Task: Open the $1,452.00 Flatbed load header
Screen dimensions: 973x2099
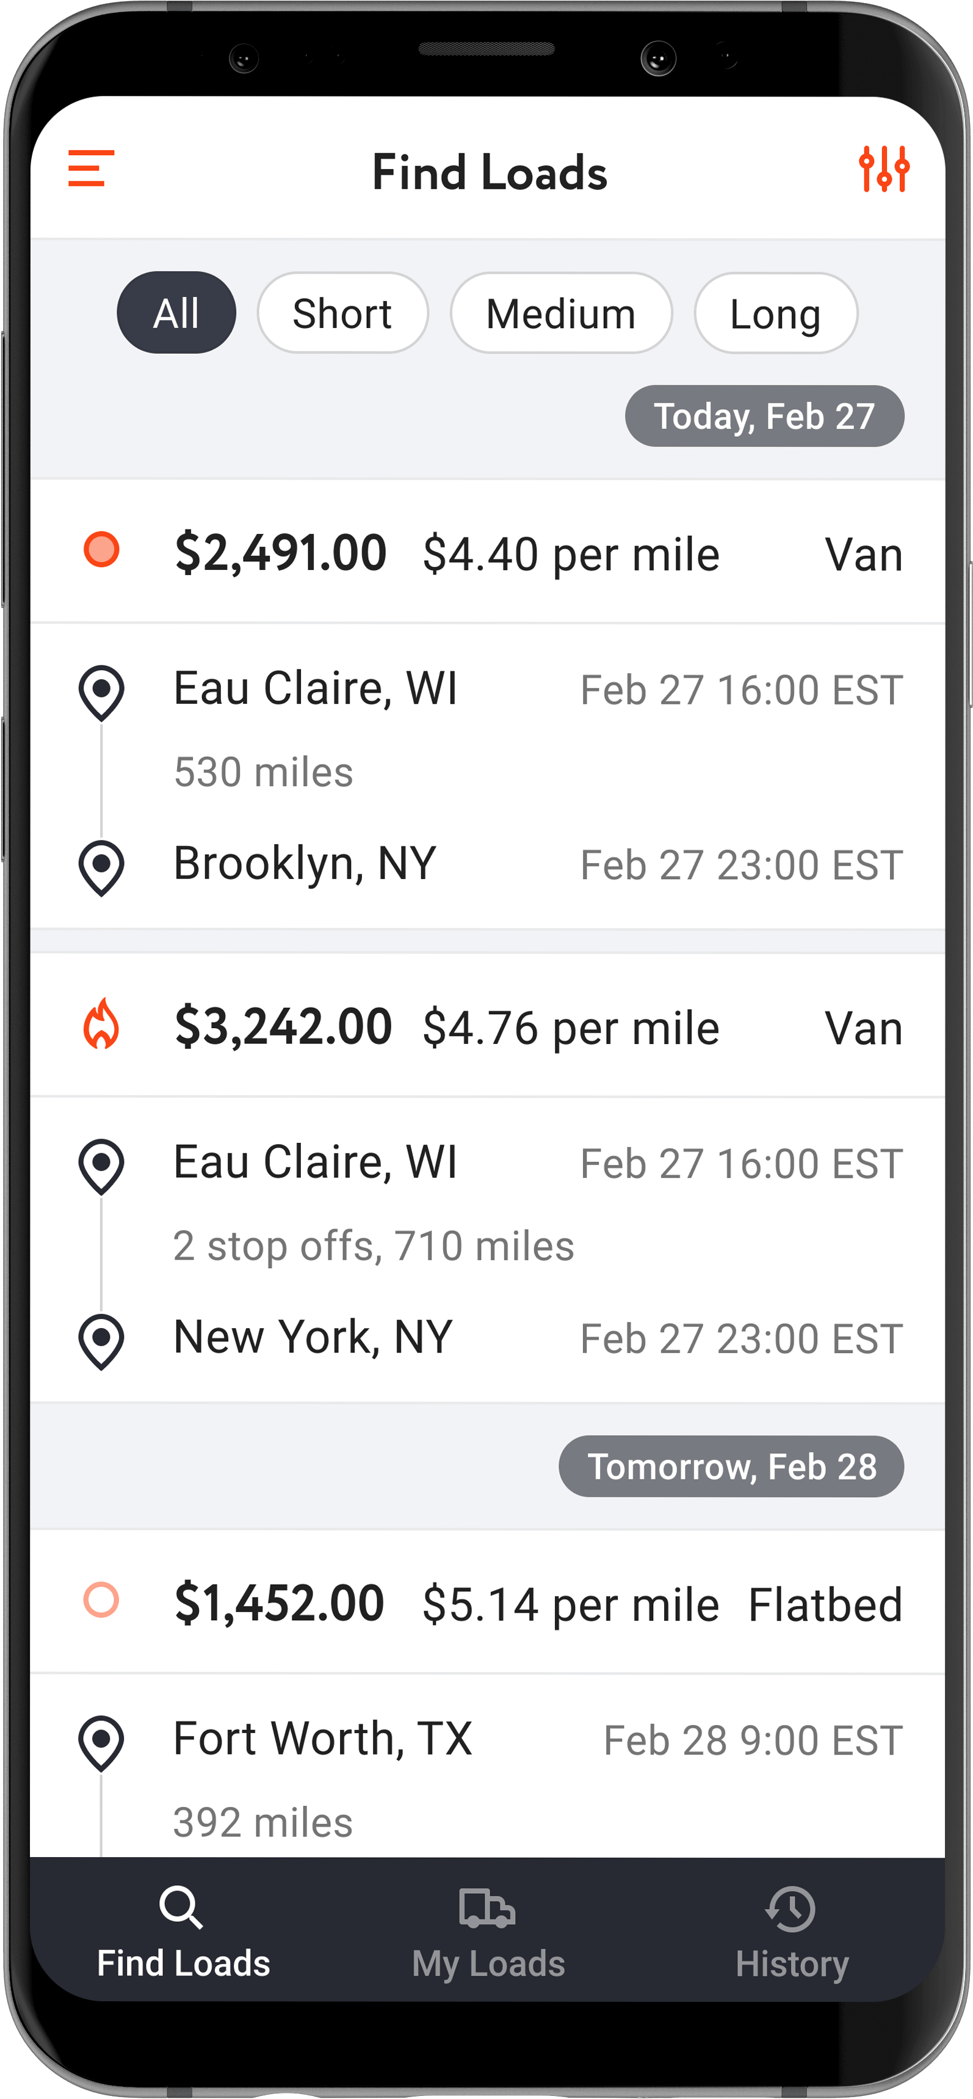Action: click(x=488, y=1603)
